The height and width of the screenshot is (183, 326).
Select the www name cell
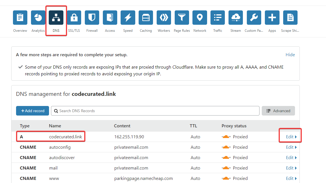pos(54,179)
